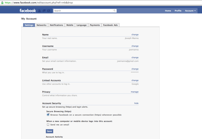Click the URL in the address bar
The height and width of the screenshot is (139, 202).
[x=39, y=3]
